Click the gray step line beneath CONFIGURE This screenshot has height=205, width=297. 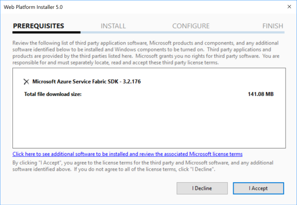[191, 32]
